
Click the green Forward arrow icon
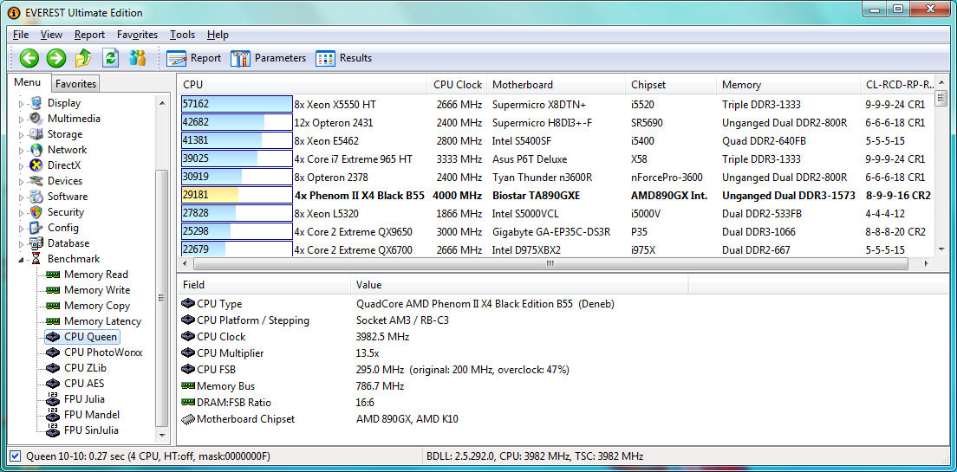coord(56,58)
